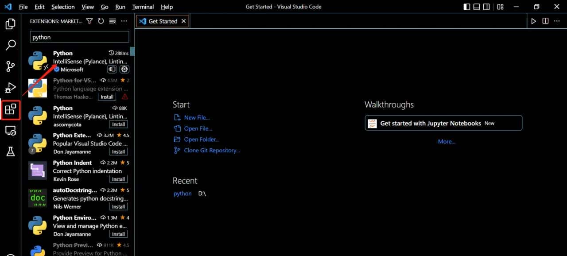Image resolution: width=567 pixels, height=256 pixels.
Task: Open the Explorer files icon
Action: click(11, 24)
